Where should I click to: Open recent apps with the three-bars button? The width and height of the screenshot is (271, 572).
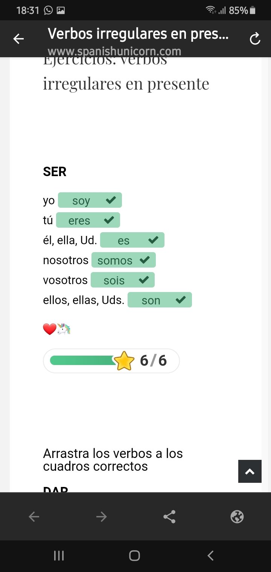pyautogui.click(x=59, y=555)
